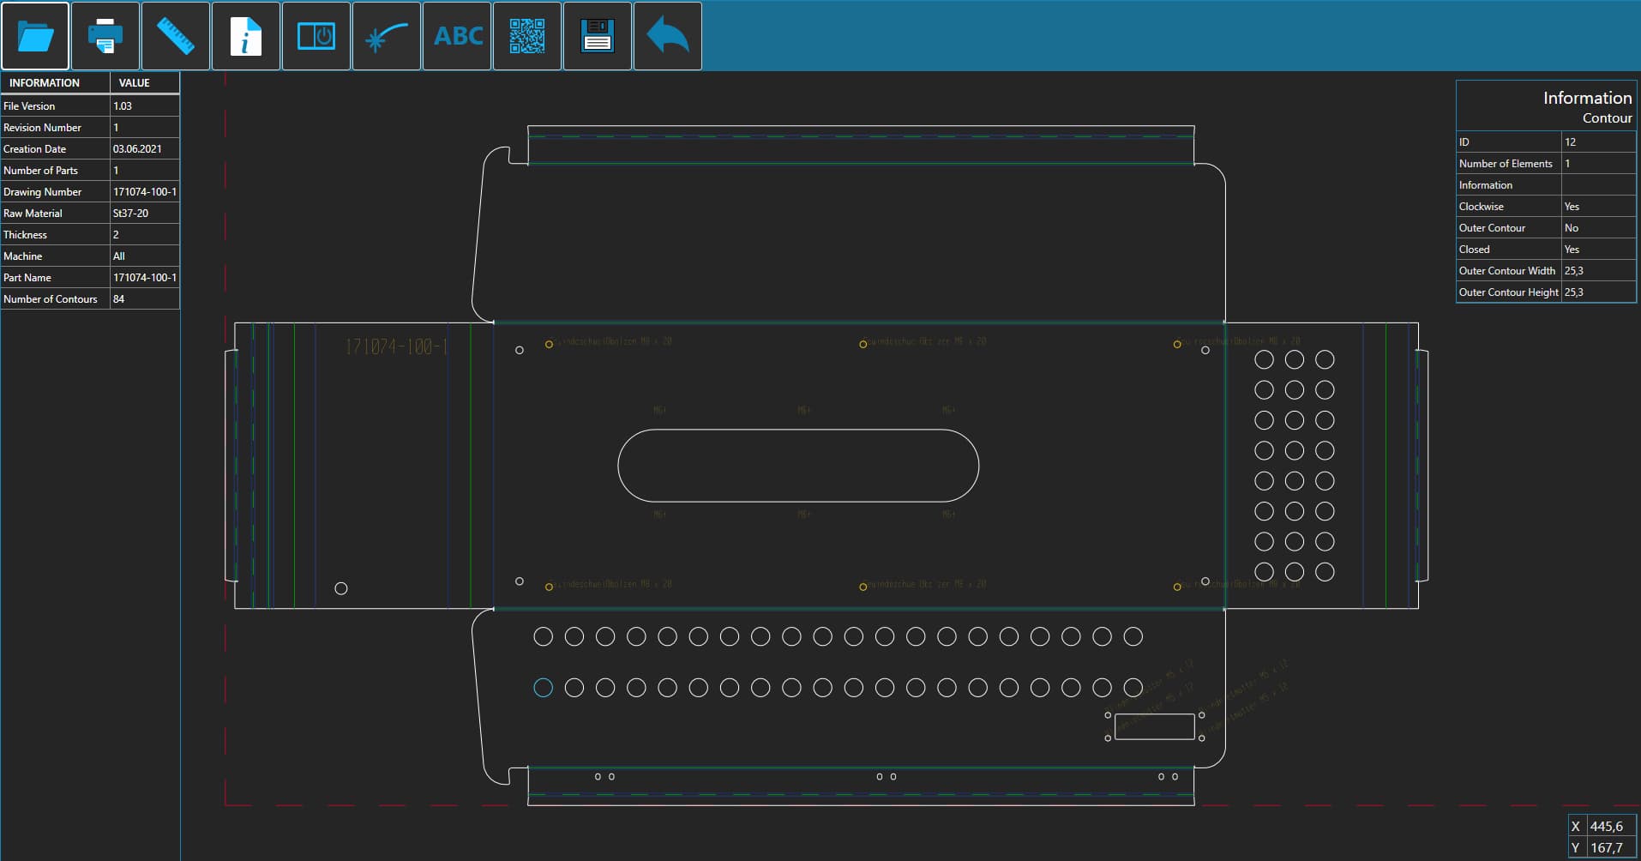The width and height of the screenshot is (1641, 861).
Task: Click the blue back arrow icon
Action: (x=668, y=36)
